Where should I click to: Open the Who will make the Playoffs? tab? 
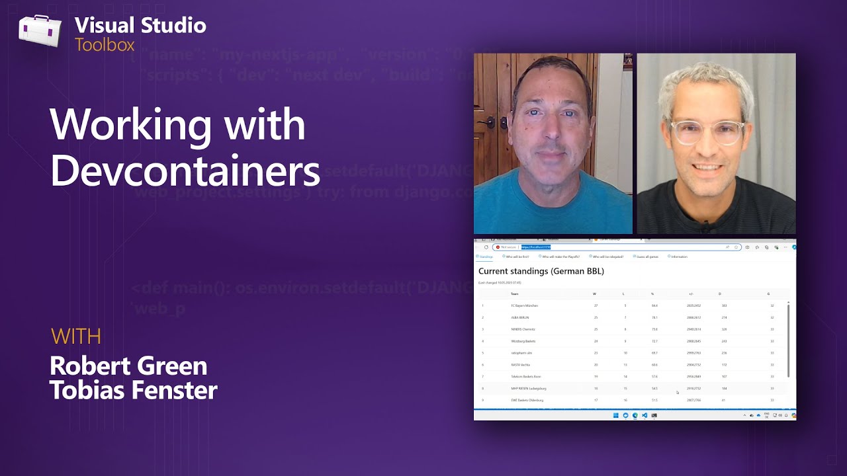click(x=559, y=257)
